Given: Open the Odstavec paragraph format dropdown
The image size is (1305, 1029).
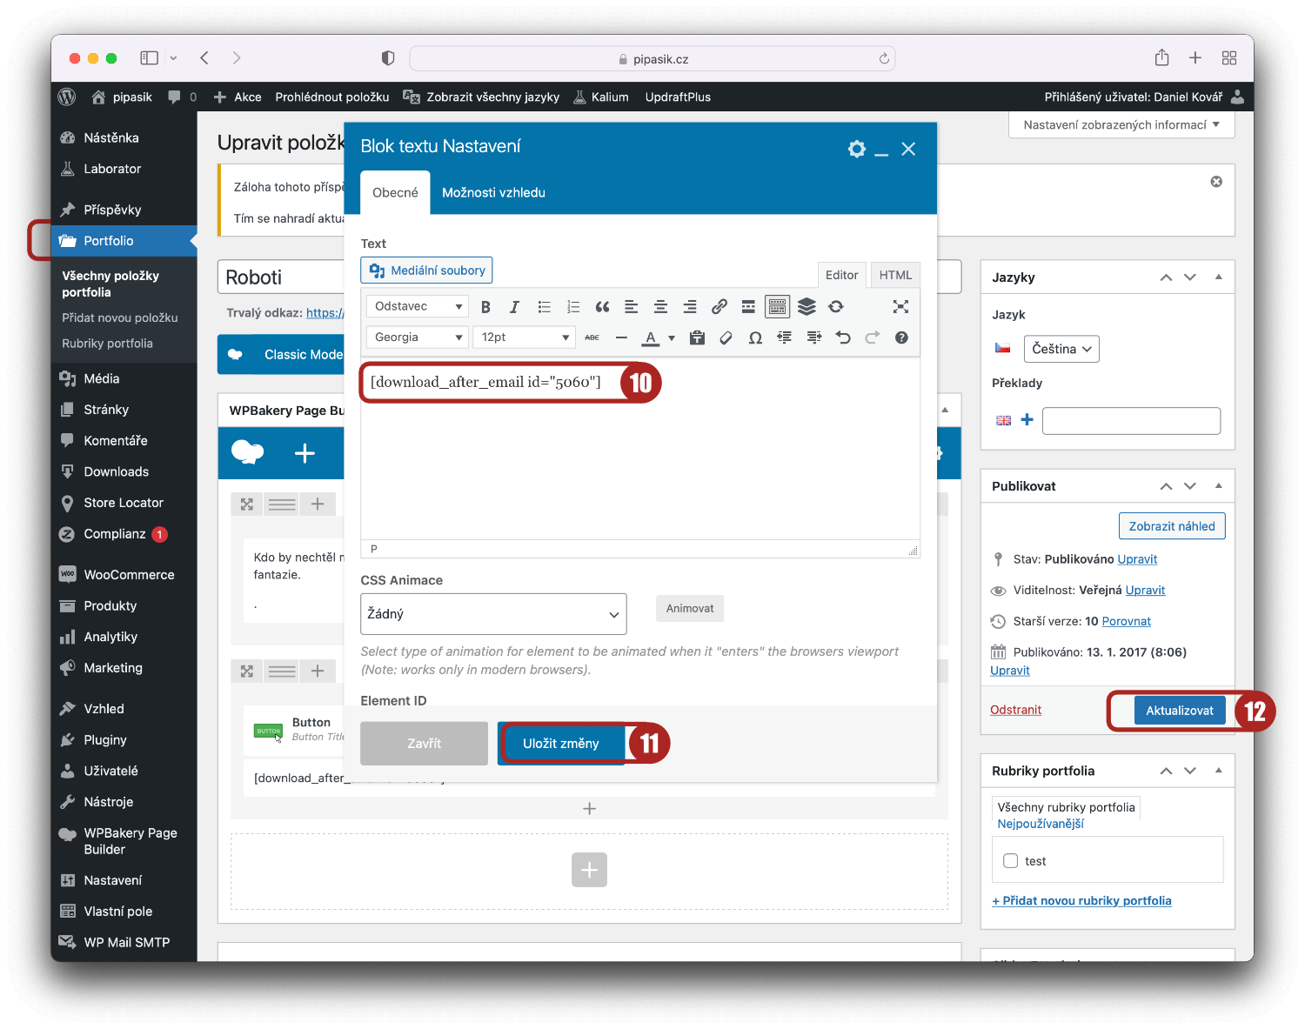Looking at the screenshot, I should [418, 306].
